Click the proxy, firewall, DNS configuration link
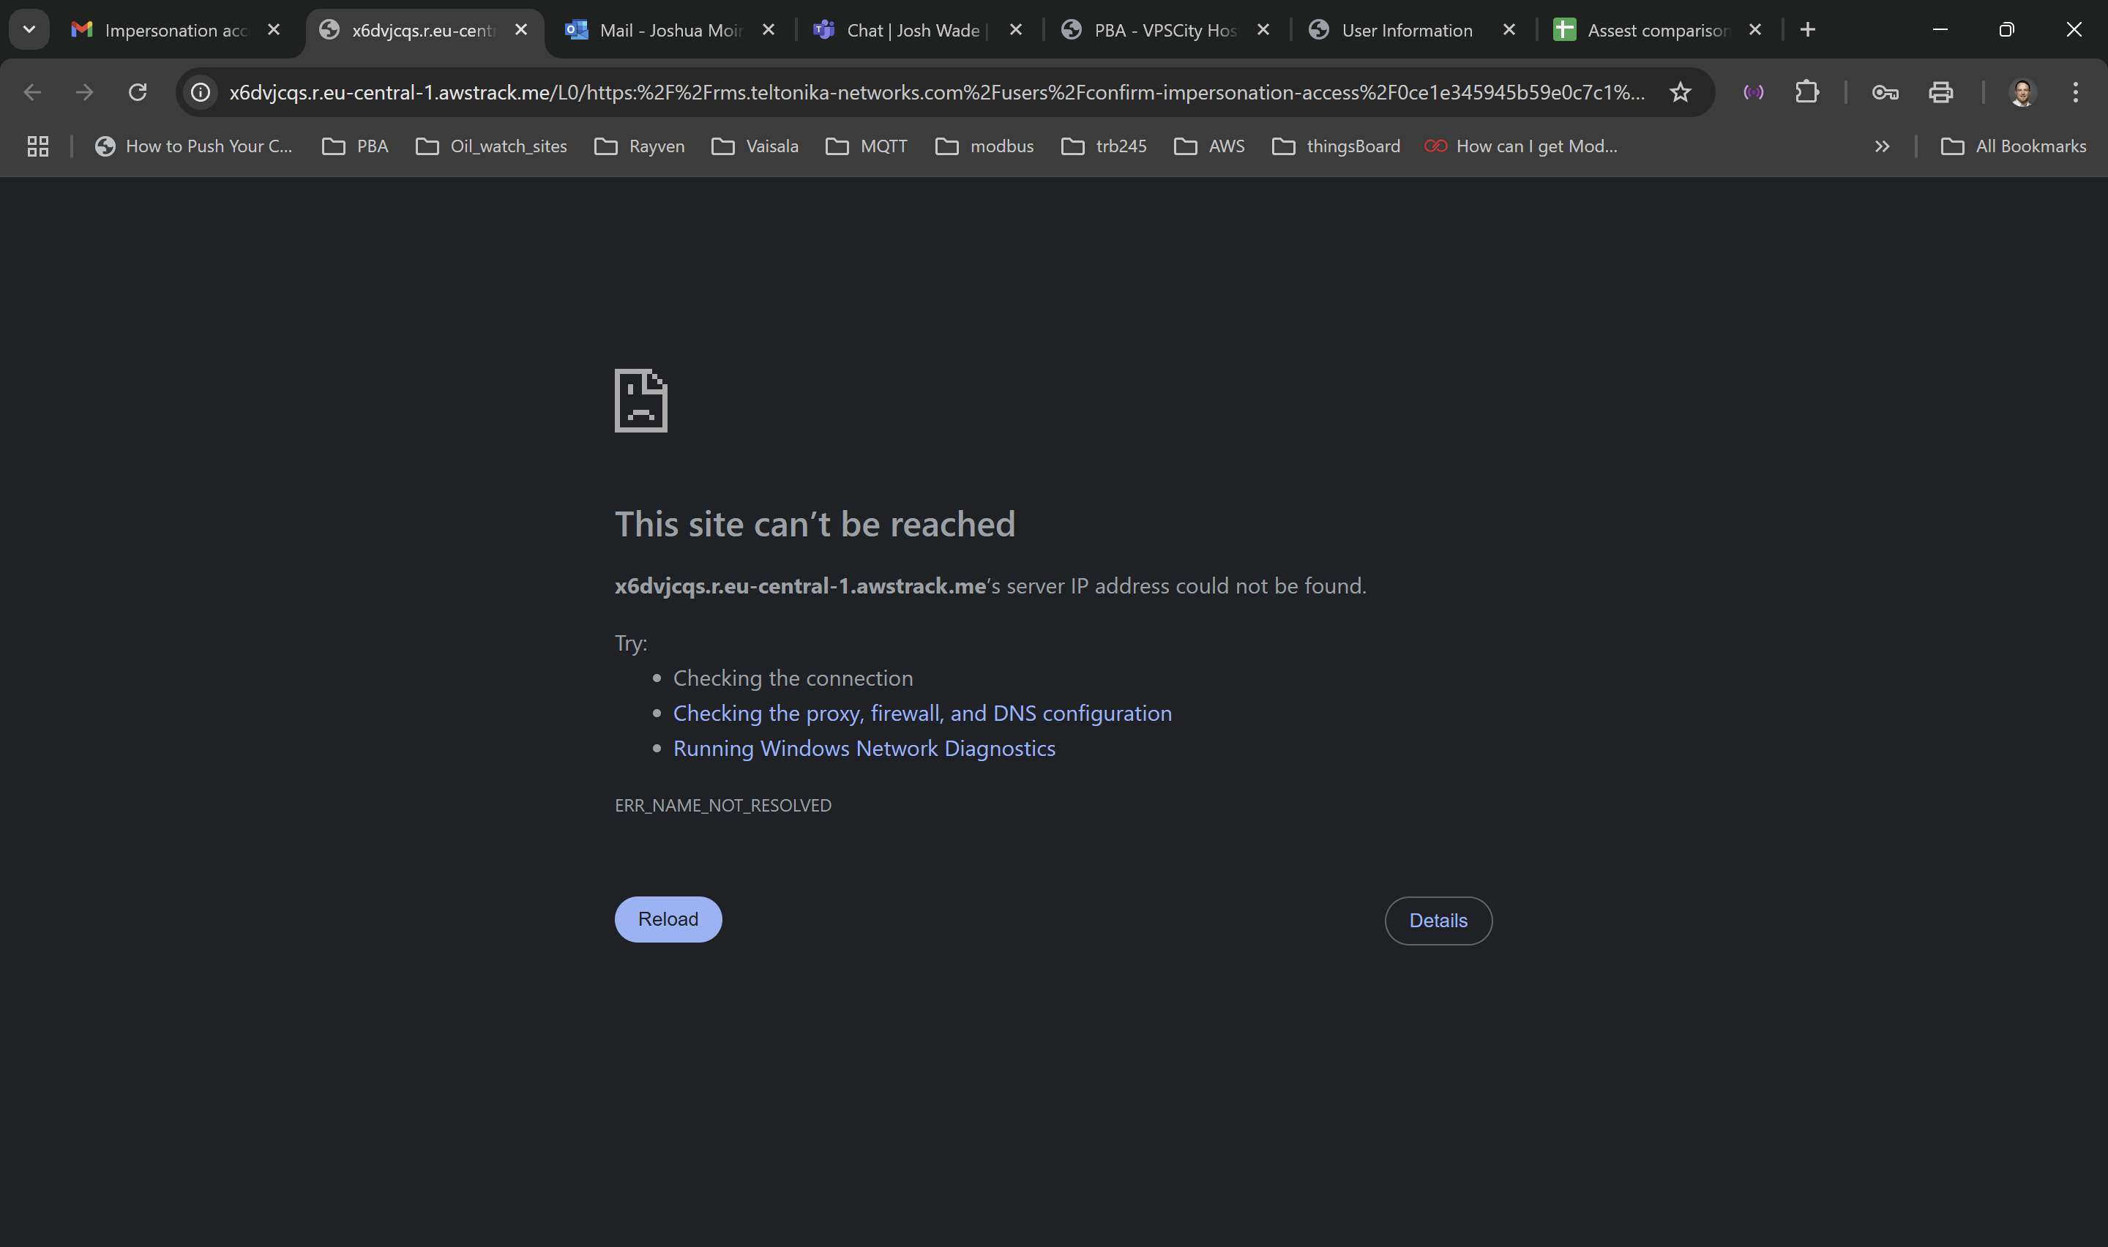This screenshot has height=1247, width=2108. 922,714
